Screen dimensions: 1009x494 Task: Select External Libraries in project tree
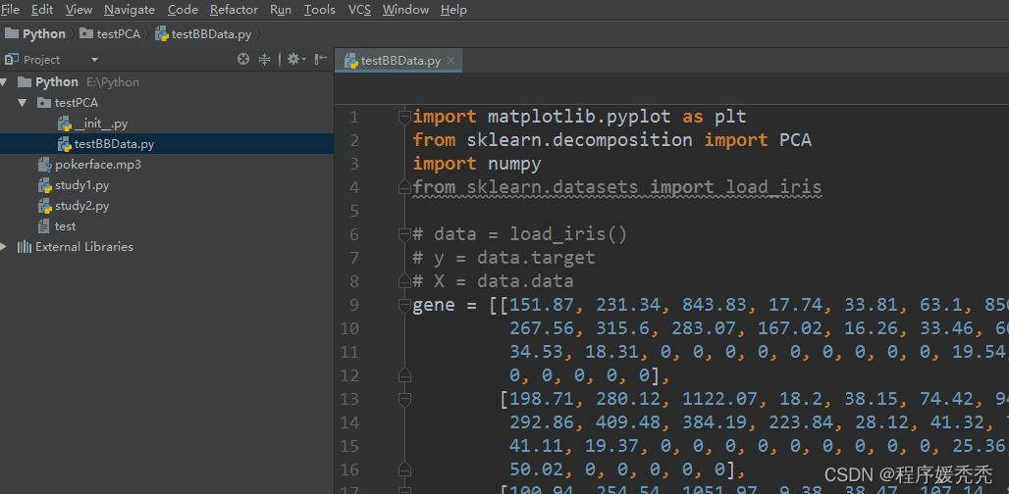(x=84, y=247)
